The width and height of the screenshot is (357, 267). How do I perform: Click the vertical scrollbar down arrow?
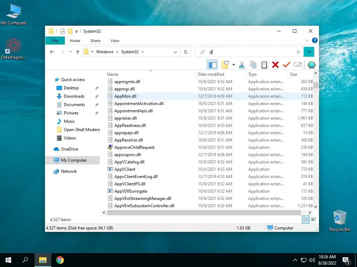point(316,207)
